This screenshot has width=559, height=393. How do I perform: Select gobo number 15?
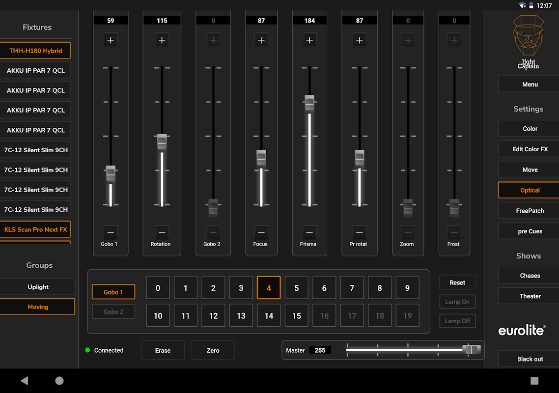297,315
